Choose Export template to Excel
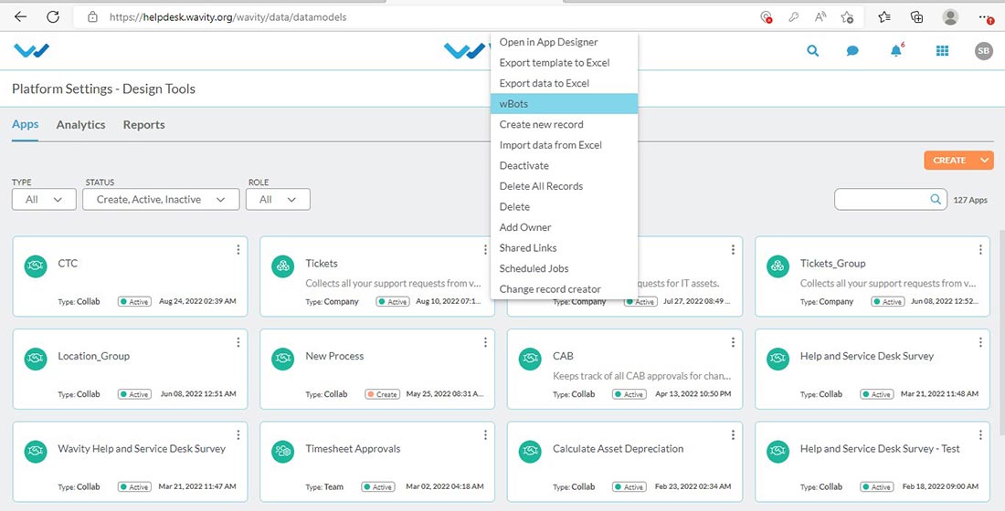Viewport: 1005px width, 511px height. pyautogui.click(x=555, y=63)
